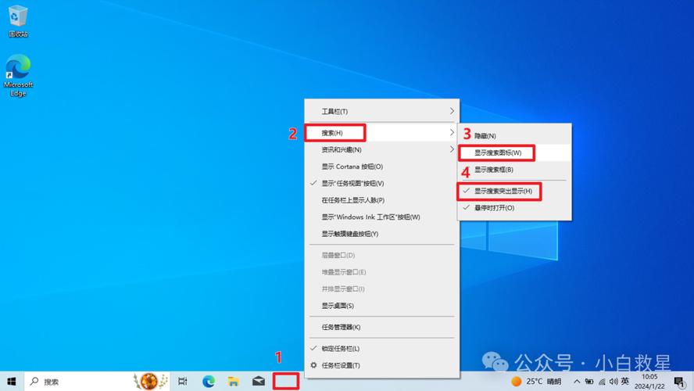The image size is (694, 391).
Task: Open the network tray icon
Action: (602, 382)
